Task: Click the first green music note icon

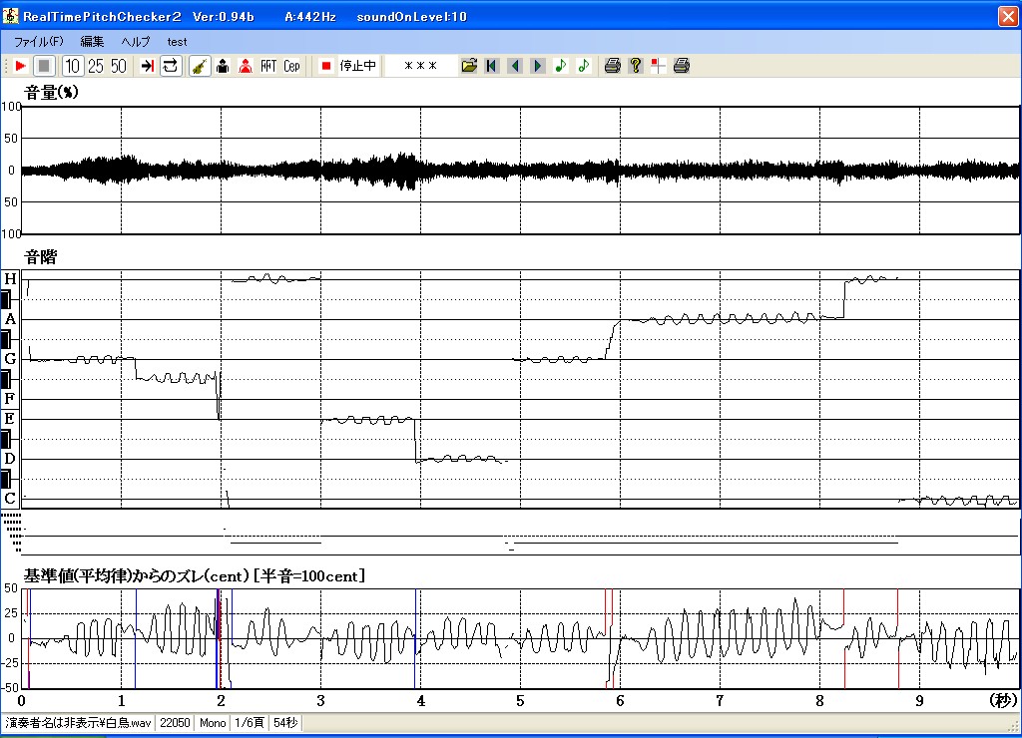Action: [x=561, y=66]
